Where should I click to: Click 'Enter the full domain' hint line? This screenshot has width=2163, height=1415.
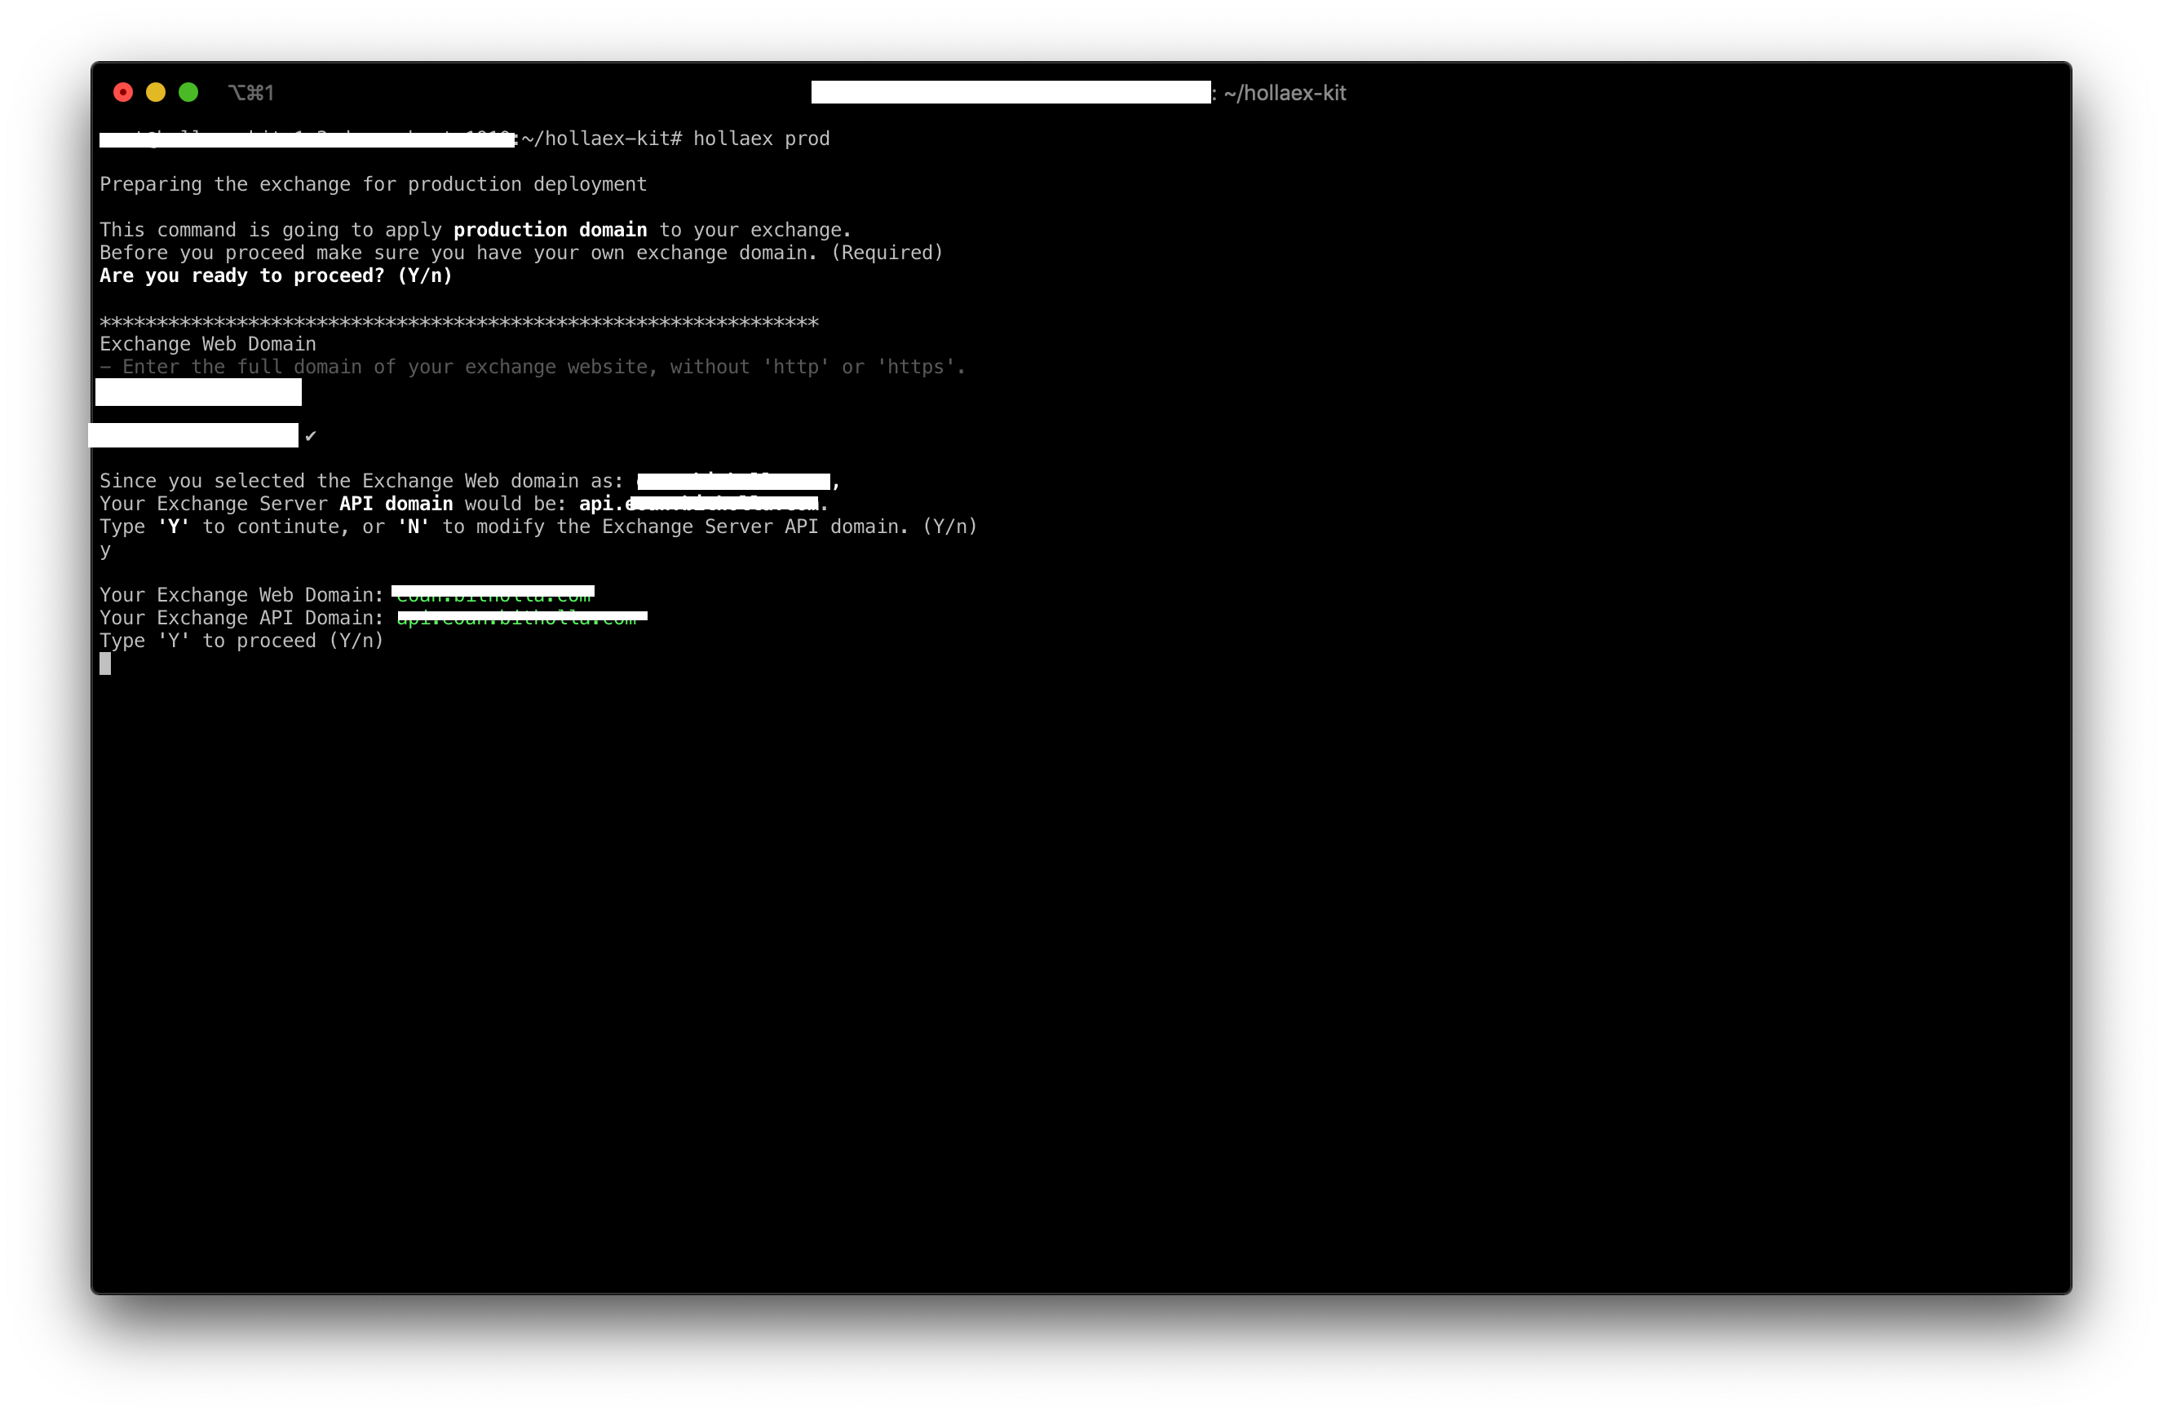coord(532,367)
